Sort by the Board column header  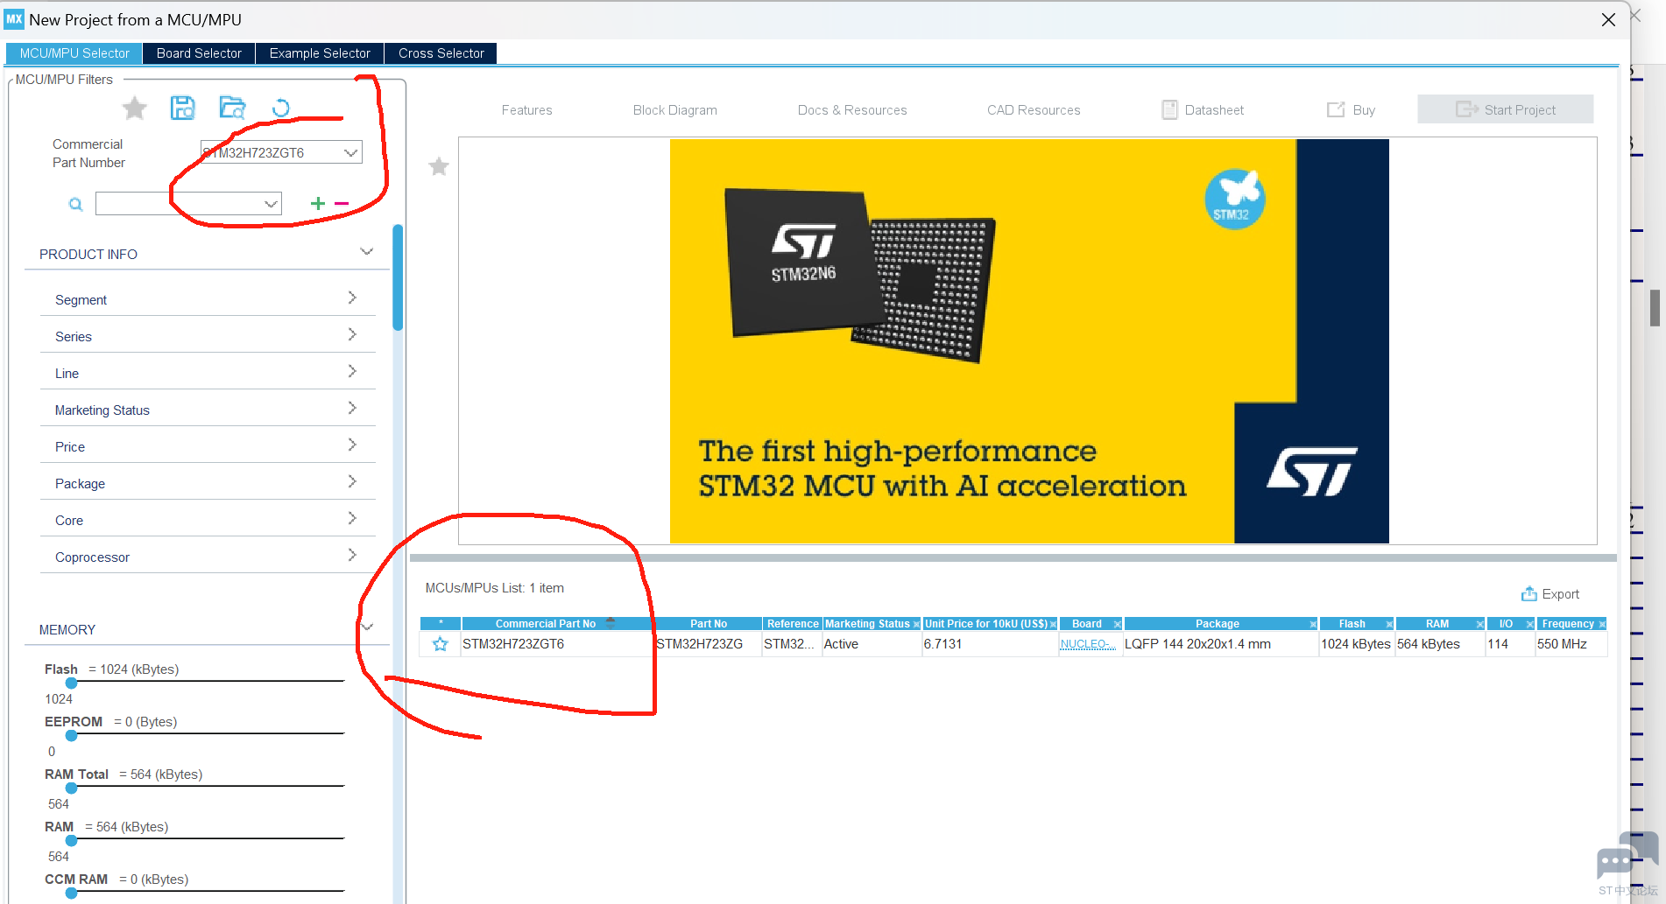[1091, 624]
